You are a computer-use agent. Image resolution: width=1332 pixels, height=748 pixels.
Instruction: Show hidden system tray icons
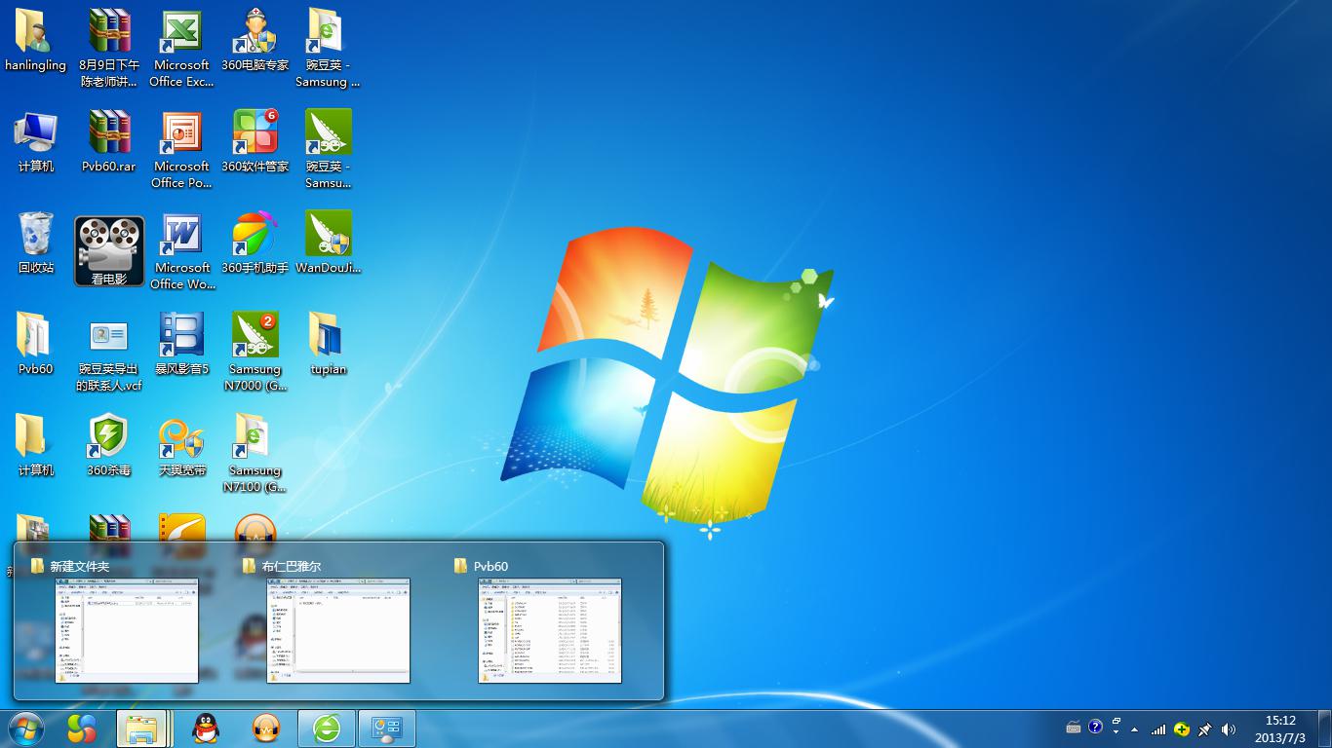tap(1135, 729)
